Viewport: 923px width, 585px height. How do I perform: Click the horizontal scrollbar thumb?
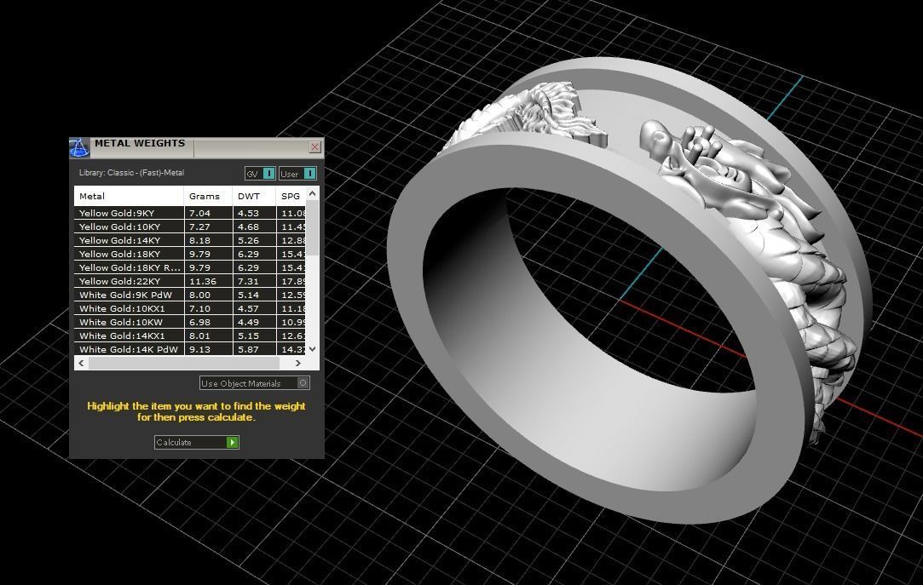click(183, 364)
